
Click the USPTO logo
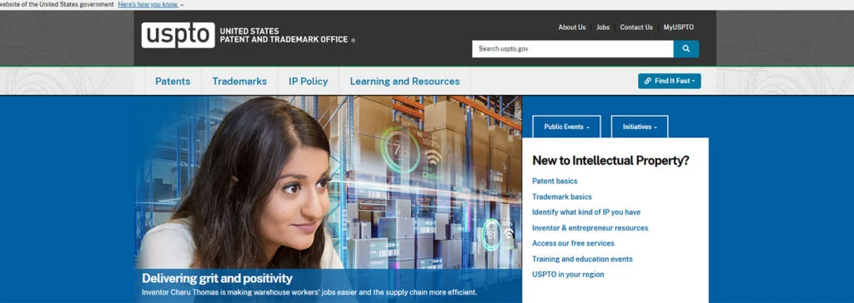178,35
